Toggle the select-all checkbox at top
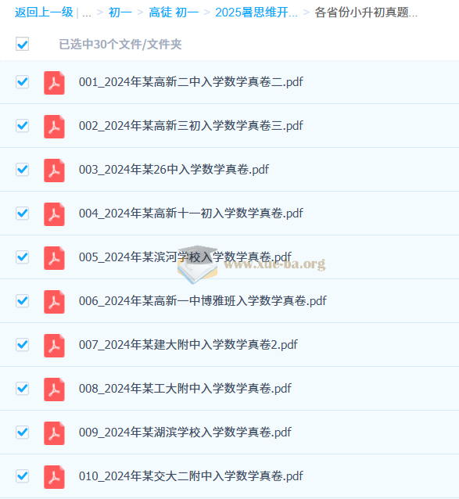 pos(22,44)
